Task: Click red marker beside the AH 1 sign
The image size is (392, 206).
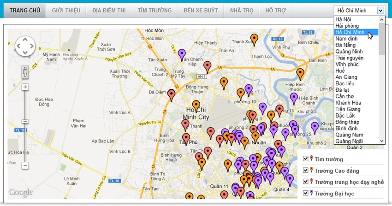Action: [x=207, y=67]
